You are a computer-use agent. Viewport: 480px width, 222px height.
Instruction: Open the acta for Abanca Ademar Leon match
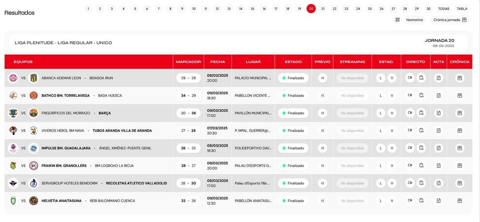point(439,78)
